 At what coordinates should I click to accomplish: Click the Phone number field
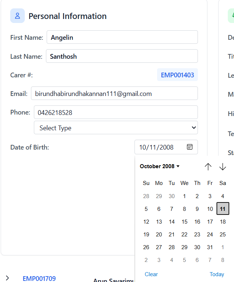pyautogui.click(x=116, y=112)
